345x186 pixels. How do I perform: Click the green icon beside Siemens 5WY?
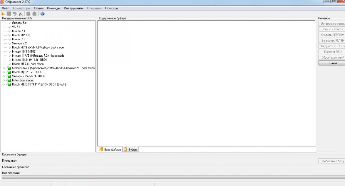pos(9,68)
